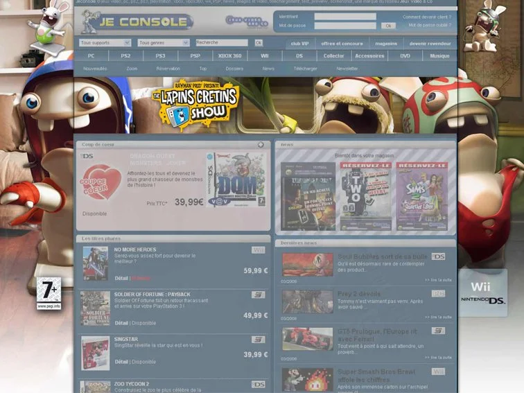Open the offres et concours tab
524x393 pixels.
342,44
